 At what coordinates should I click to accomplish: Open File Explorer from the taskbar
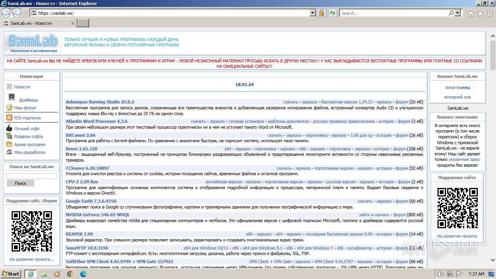pyautogui.click(x=44, y=274)
